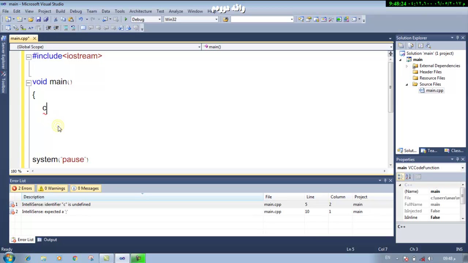Click Solution Explorer Properties icon
Viewport: 468px width, 263px height.
point(401,46)
